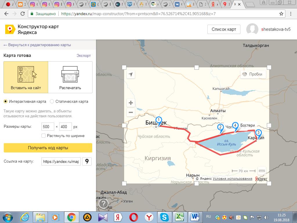Screen dimensions: 297x223
Task: Select the Статическая карта radio button
Action: click(52, 101)
